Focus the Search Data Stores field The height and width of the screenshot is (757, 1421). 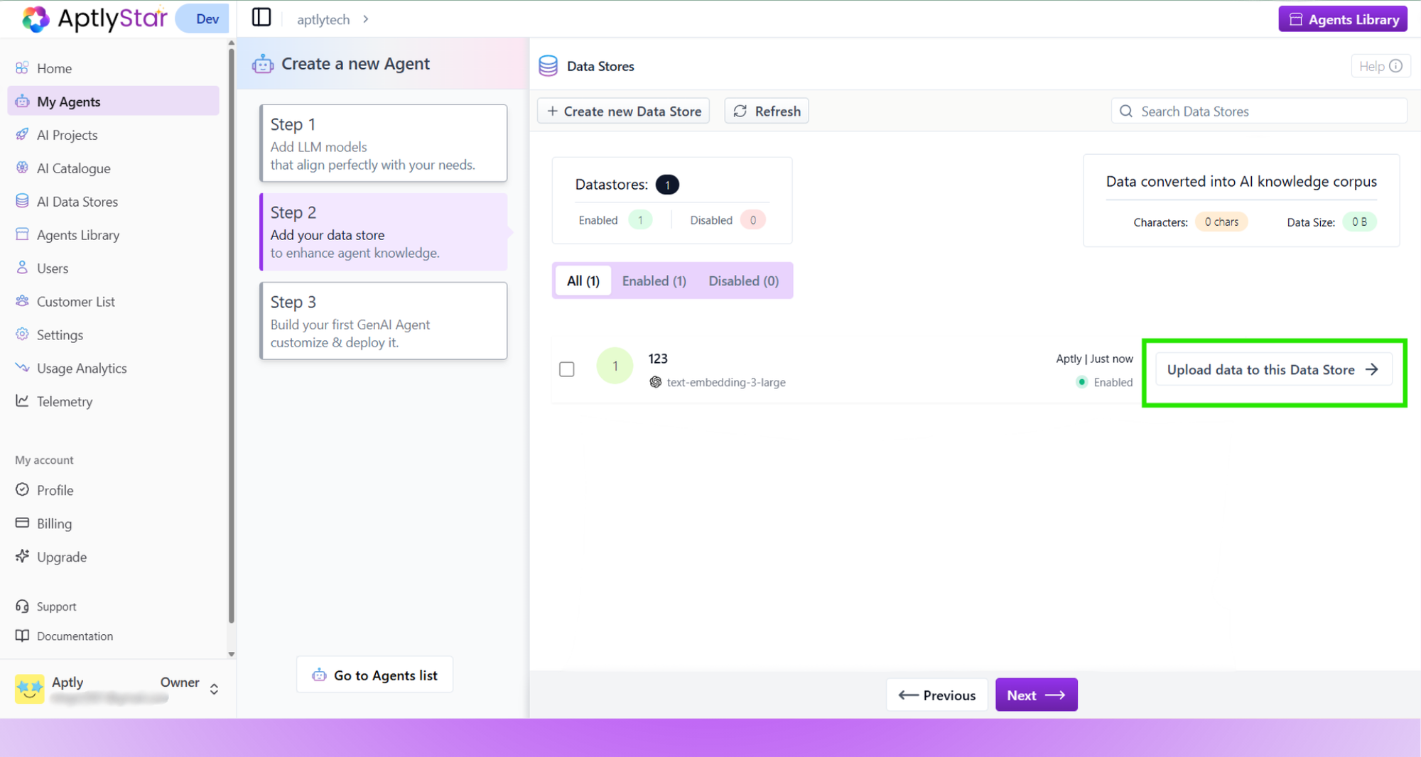point(1259,111)
